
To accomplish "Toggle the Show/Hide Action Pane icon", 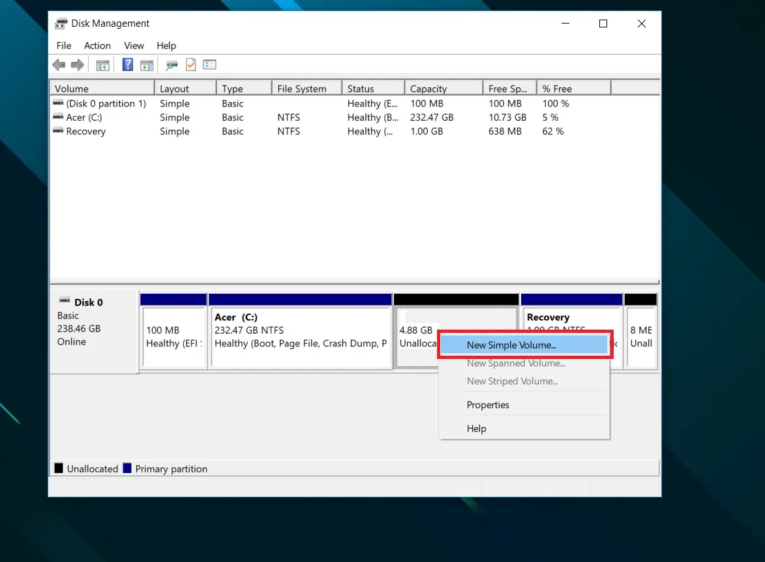I will [147, 65].
